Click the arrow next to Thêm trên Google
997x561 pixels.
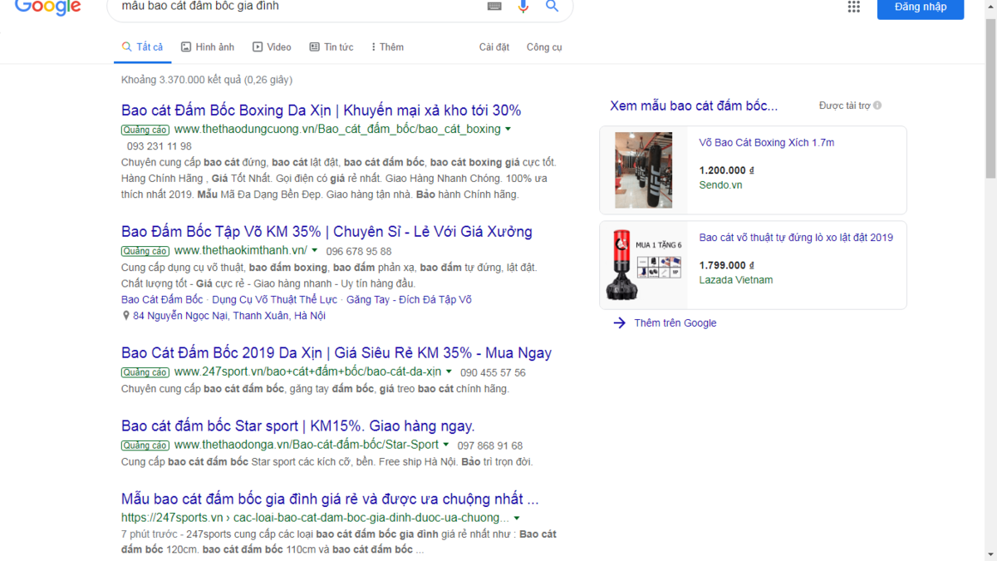click(x=619, y=323)
